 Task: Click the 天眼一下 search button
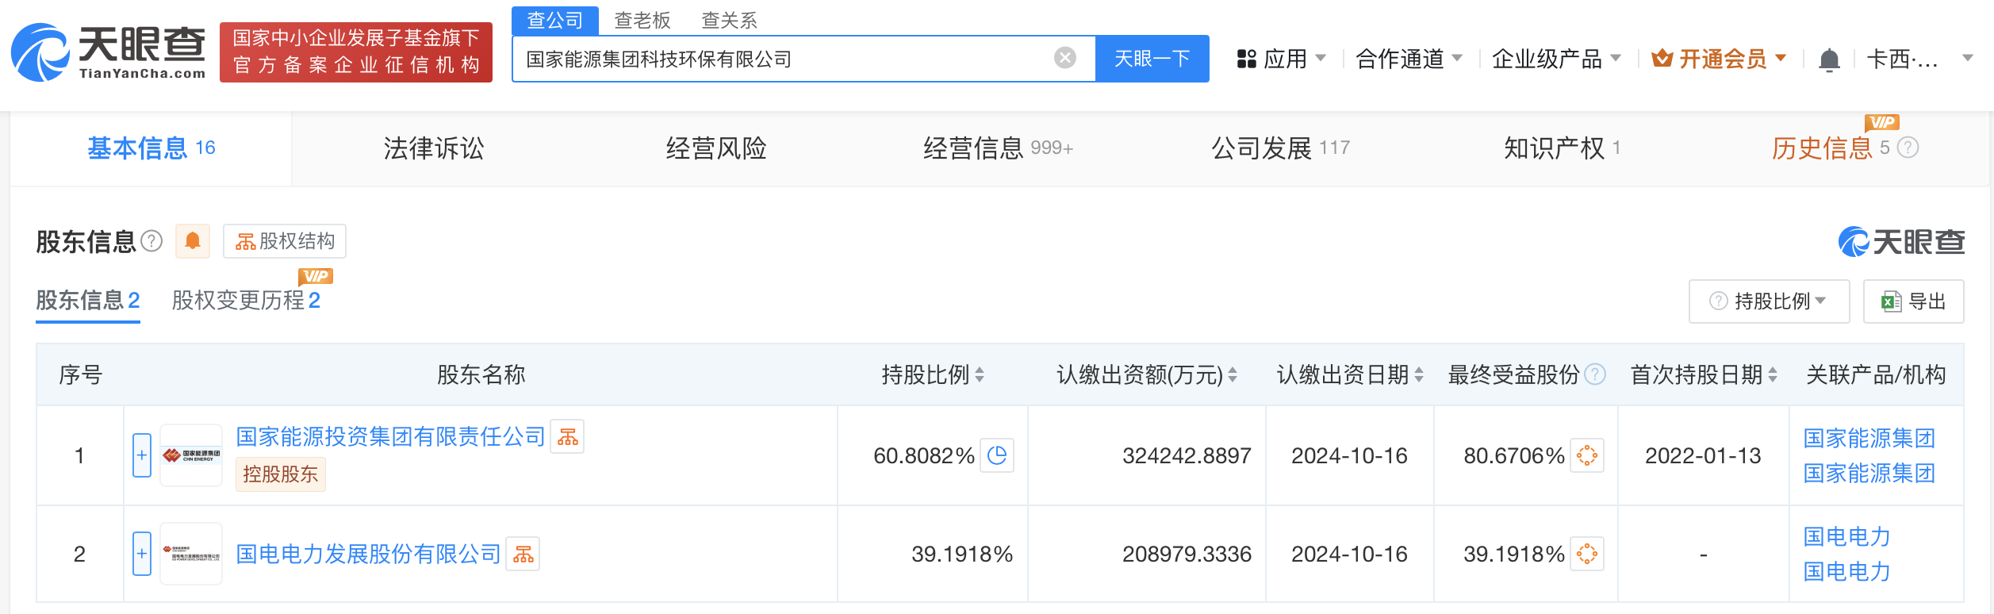(1152, 59)
